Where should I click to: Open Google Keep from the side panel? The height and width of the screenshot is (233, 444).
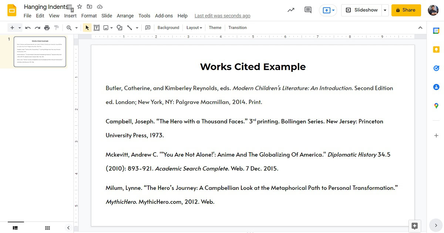point(436,49)
